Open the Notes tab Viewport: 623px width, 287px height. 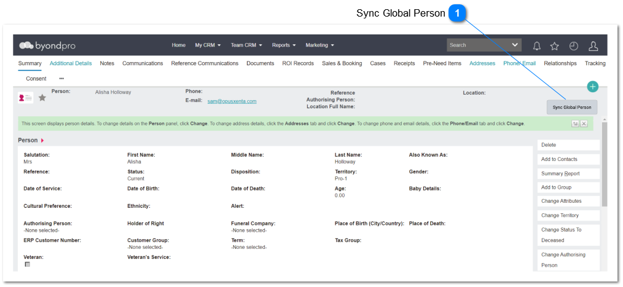(x=107, y=63)
